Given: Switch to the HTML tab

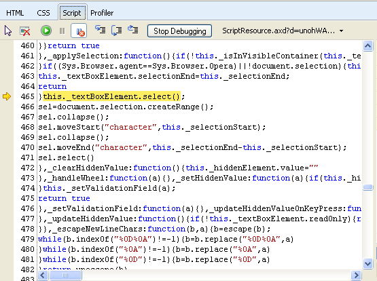Looking at the screenshot, I should 15,13.
